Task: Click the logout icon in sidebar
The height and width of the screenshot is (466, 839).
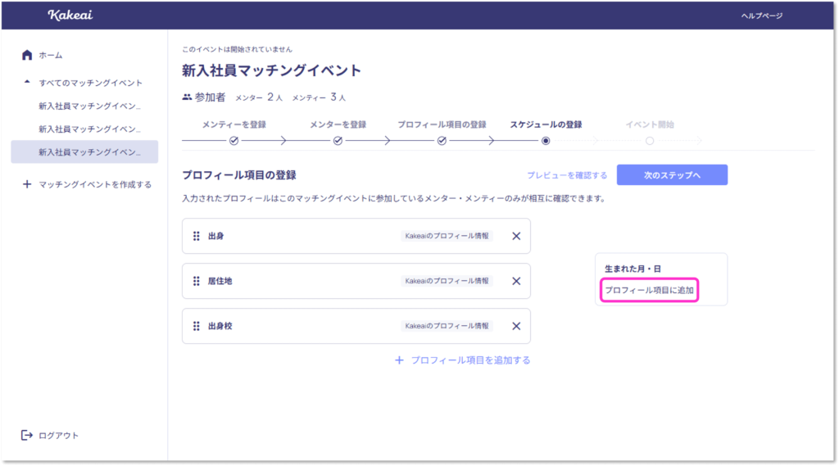Action: 27,435
